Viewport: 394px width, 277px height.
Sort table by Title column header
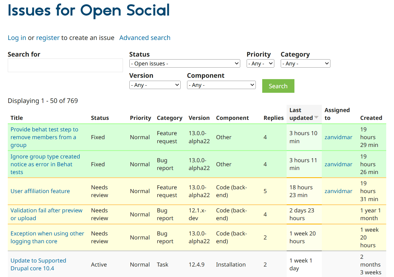click(17, 118)
